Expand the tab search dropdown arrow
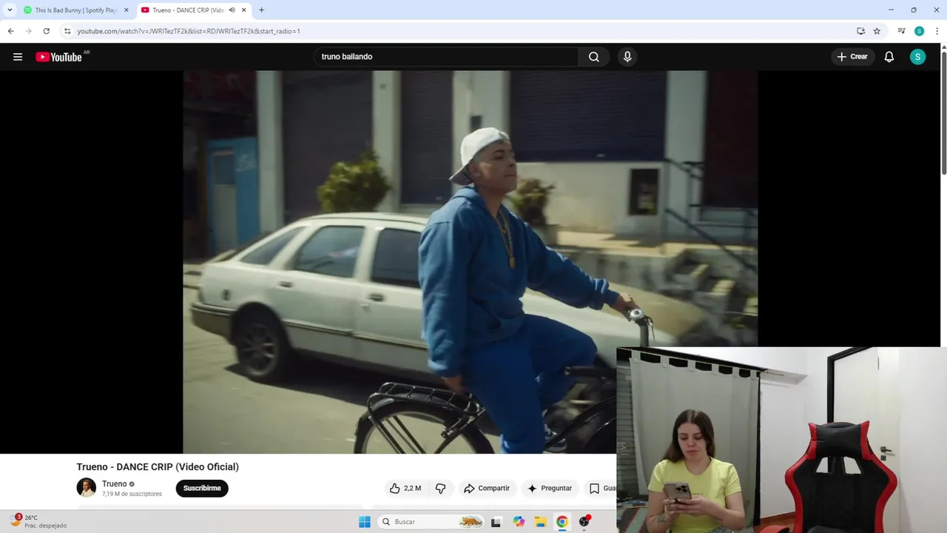947x533 pixels. pyautogui.click(x=9, y=10)
